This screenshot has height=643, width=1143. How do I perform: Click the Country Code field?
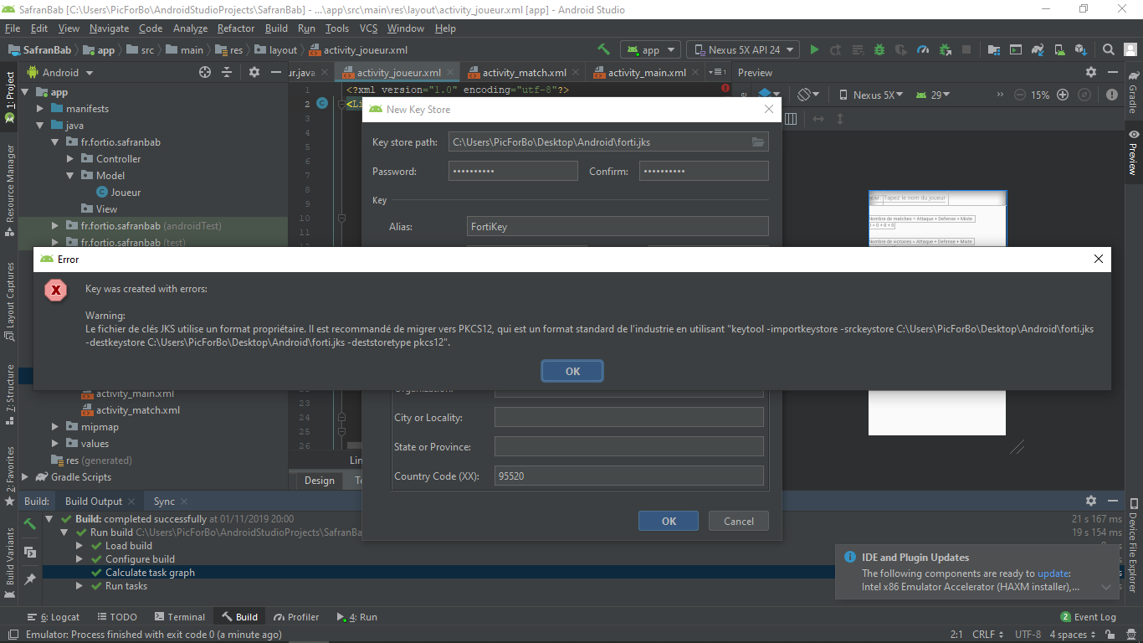click(629, 476)
